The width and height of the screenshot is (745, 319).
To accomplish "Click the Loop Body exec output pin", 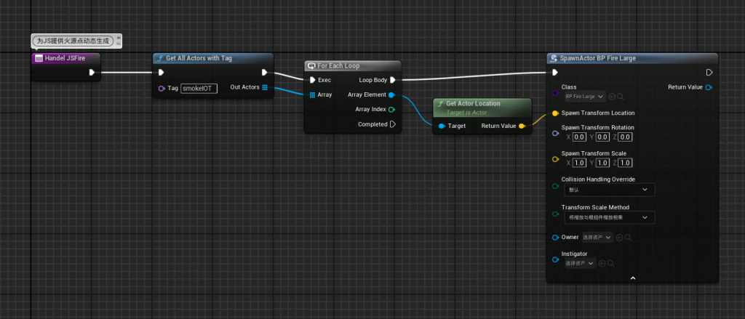I will 392,80.
